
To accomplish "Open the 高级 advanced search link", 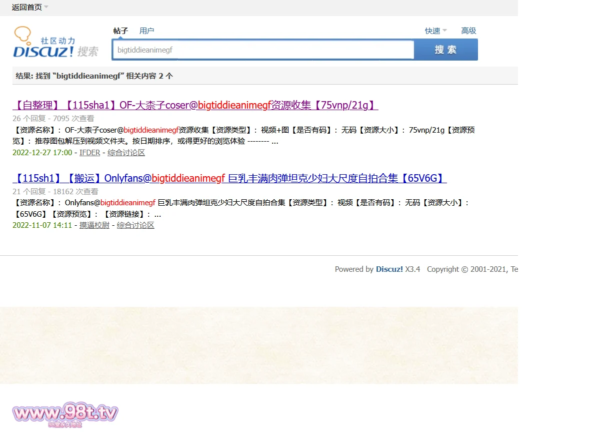I will pyautogui.click(x=468, y=31).
